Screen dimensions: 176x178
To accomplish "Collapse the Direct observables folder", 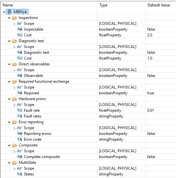I will (9, 64).
